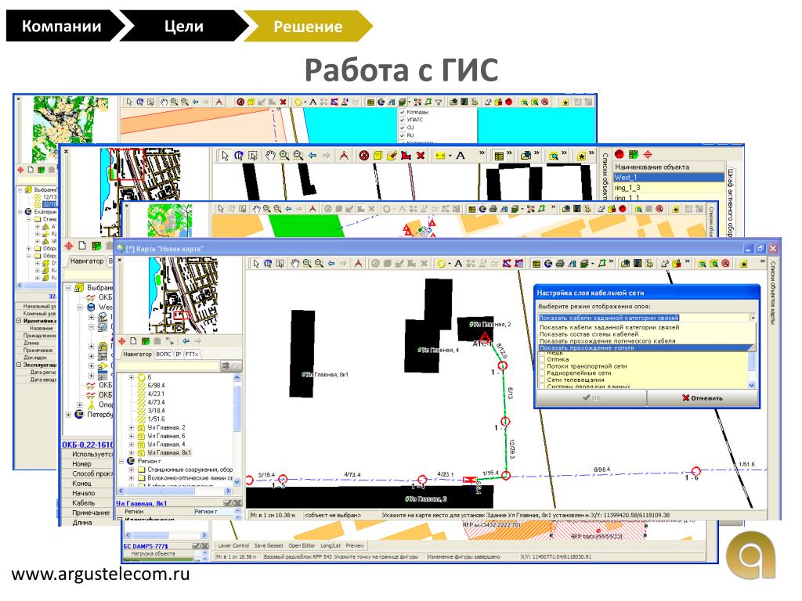Click red dot icon above Наименование объекта list

point(620,154)
